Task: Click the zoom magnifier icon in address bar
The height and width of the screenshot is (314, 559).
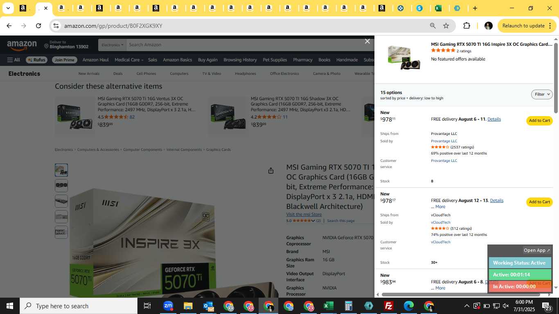Action: point(433,26)
